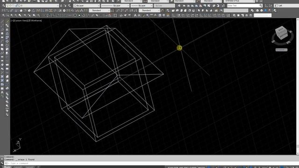Select the Move modify tool
Viewport: 299px width, 168px height.
(7, 41)
